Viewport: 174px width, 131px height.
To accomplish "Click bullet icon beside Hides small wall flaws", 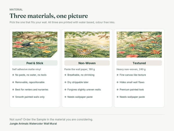I will (x=117, y=82).
